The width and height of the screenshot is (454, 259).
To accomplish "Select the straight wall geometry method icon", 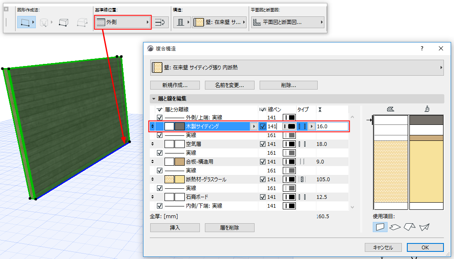I will tap(27, 22).
